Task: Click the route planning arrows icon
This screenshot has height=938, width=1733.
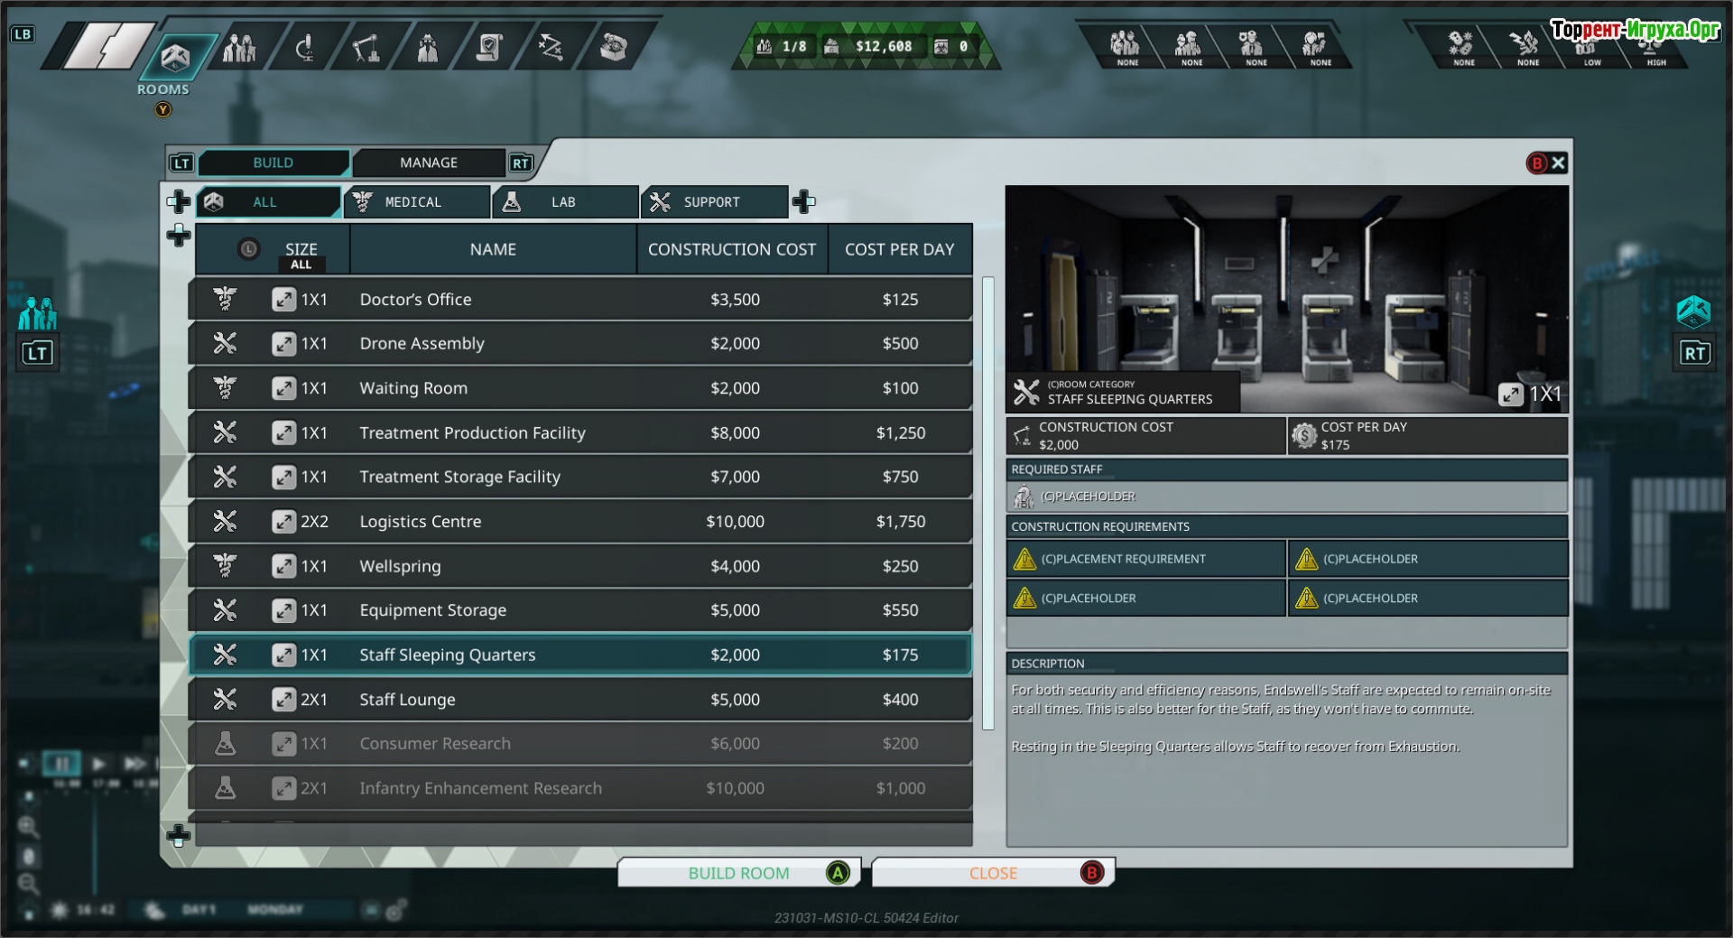Action: (x=551, y=47)
